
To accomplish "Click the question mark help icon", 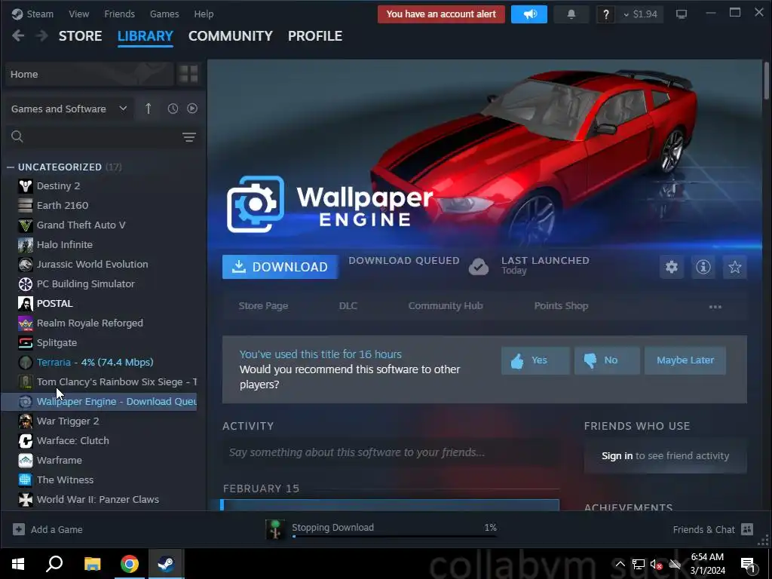I will click(605, 15).
